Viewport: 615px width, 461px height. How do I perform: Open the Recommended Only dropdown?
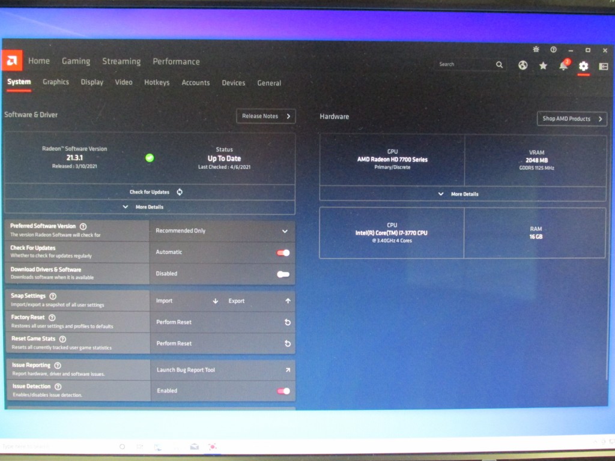coord(222,231)
